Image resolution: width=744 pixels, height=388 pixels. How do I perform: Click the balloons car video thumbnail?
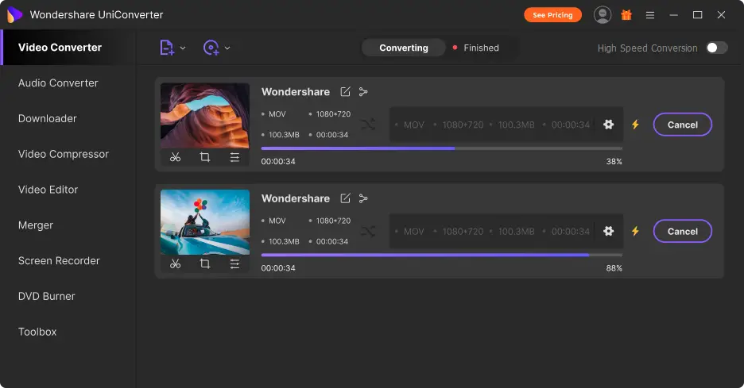point(205,222)
